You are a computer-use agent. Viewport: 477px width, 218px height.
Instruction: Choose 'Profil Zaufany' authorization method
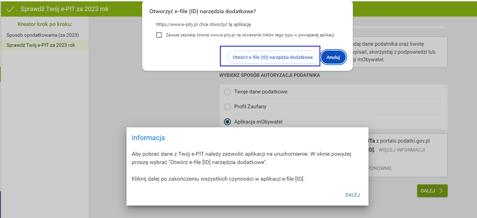click(227, 107)
